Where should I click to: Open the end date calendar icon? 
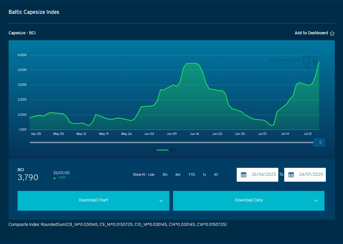pos(291,175)
